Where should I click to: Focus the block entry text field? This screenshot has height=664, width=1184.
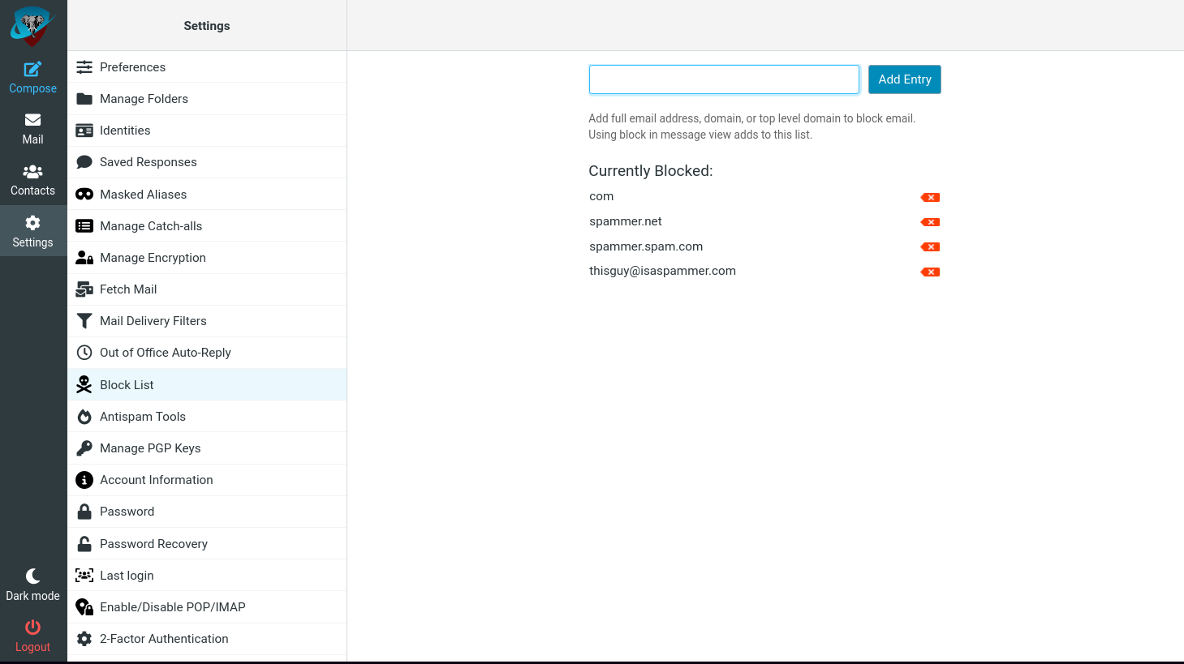click(724, 79)
